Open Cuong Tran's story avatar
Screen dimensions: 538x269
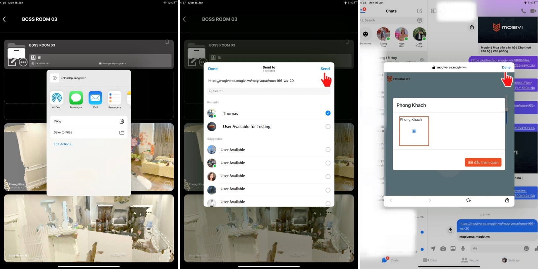click(383, 34)
